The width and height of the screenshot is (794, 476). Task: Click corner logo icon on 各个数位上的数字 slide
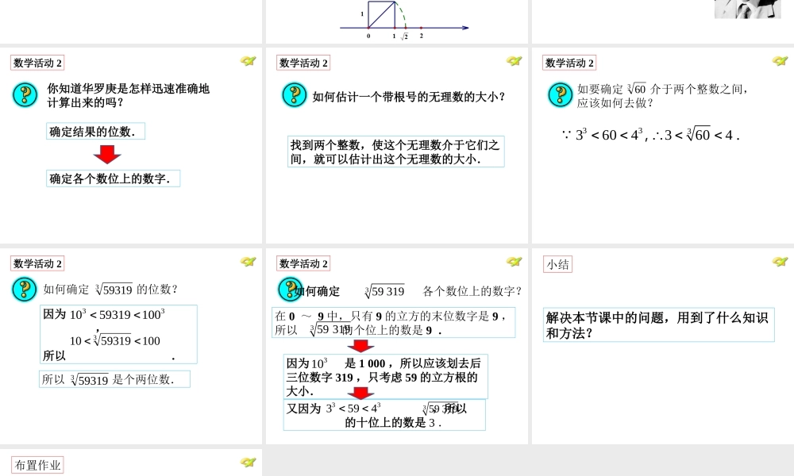coord(514,262)
